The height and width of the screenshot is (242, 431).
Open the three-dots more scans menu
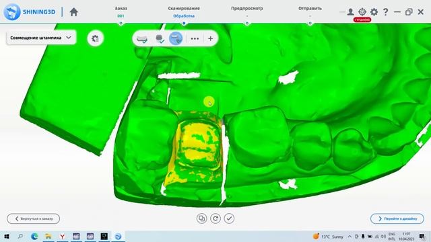coord(195,39)
